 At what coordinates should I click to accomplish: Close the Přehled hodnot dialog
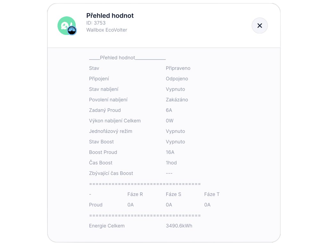pos(259,26)
